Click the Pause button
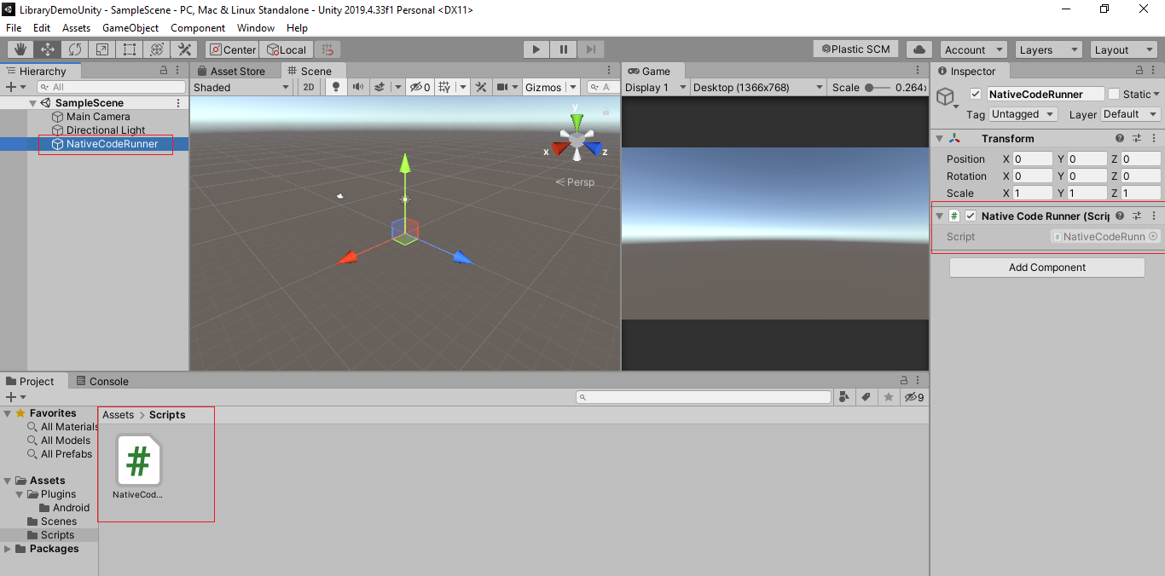The width and height of the screenshot is (1165, 576). click(564, 49)
